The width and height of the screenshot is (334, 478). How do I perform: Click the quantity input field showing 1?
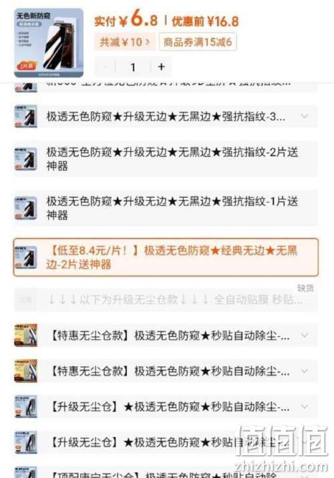coord(133,67)
